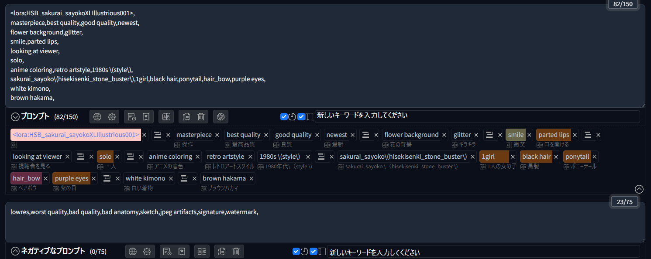The image size is (651, 259).
Task: Click the translate icon in the プロンプト toolbar
Action: (x=166, y=116)
